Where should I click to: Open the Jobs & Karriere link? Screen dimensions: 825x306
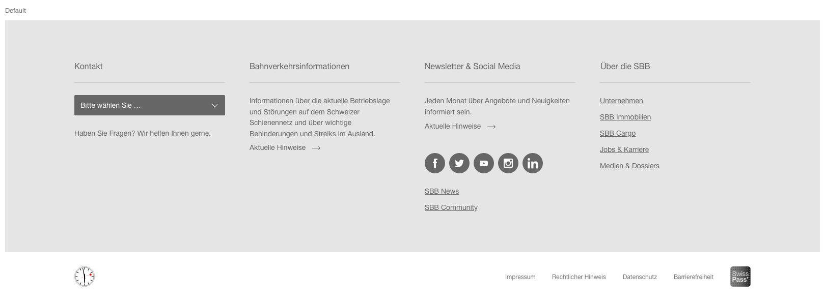(x=624, y=149)
